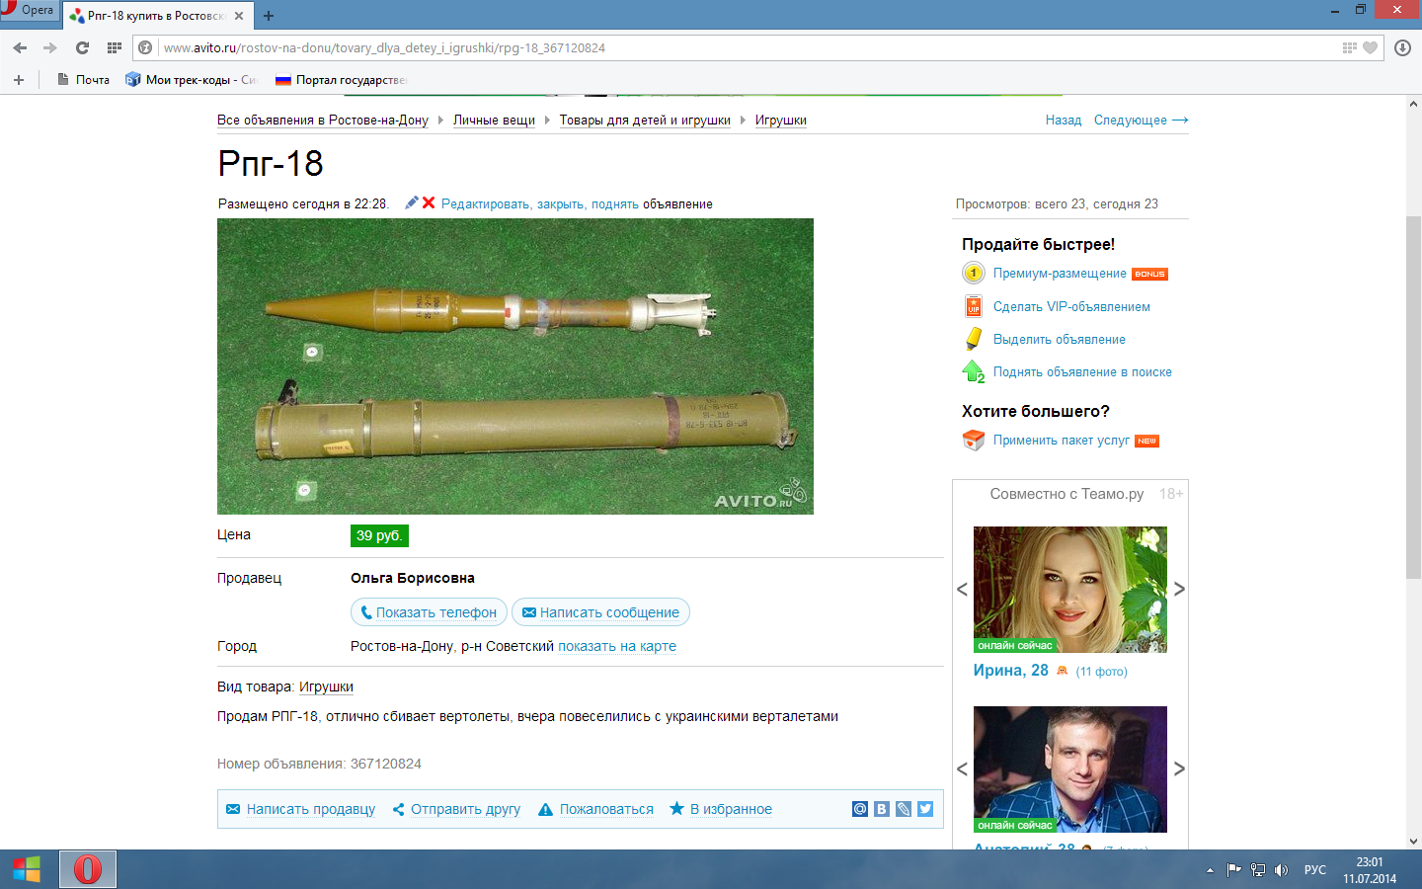The image size is (1422, 889).
Task: Show next photo on Ирина card
Action: 1179,590
